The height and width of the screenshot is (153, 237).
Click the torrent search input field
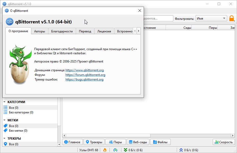158,19
